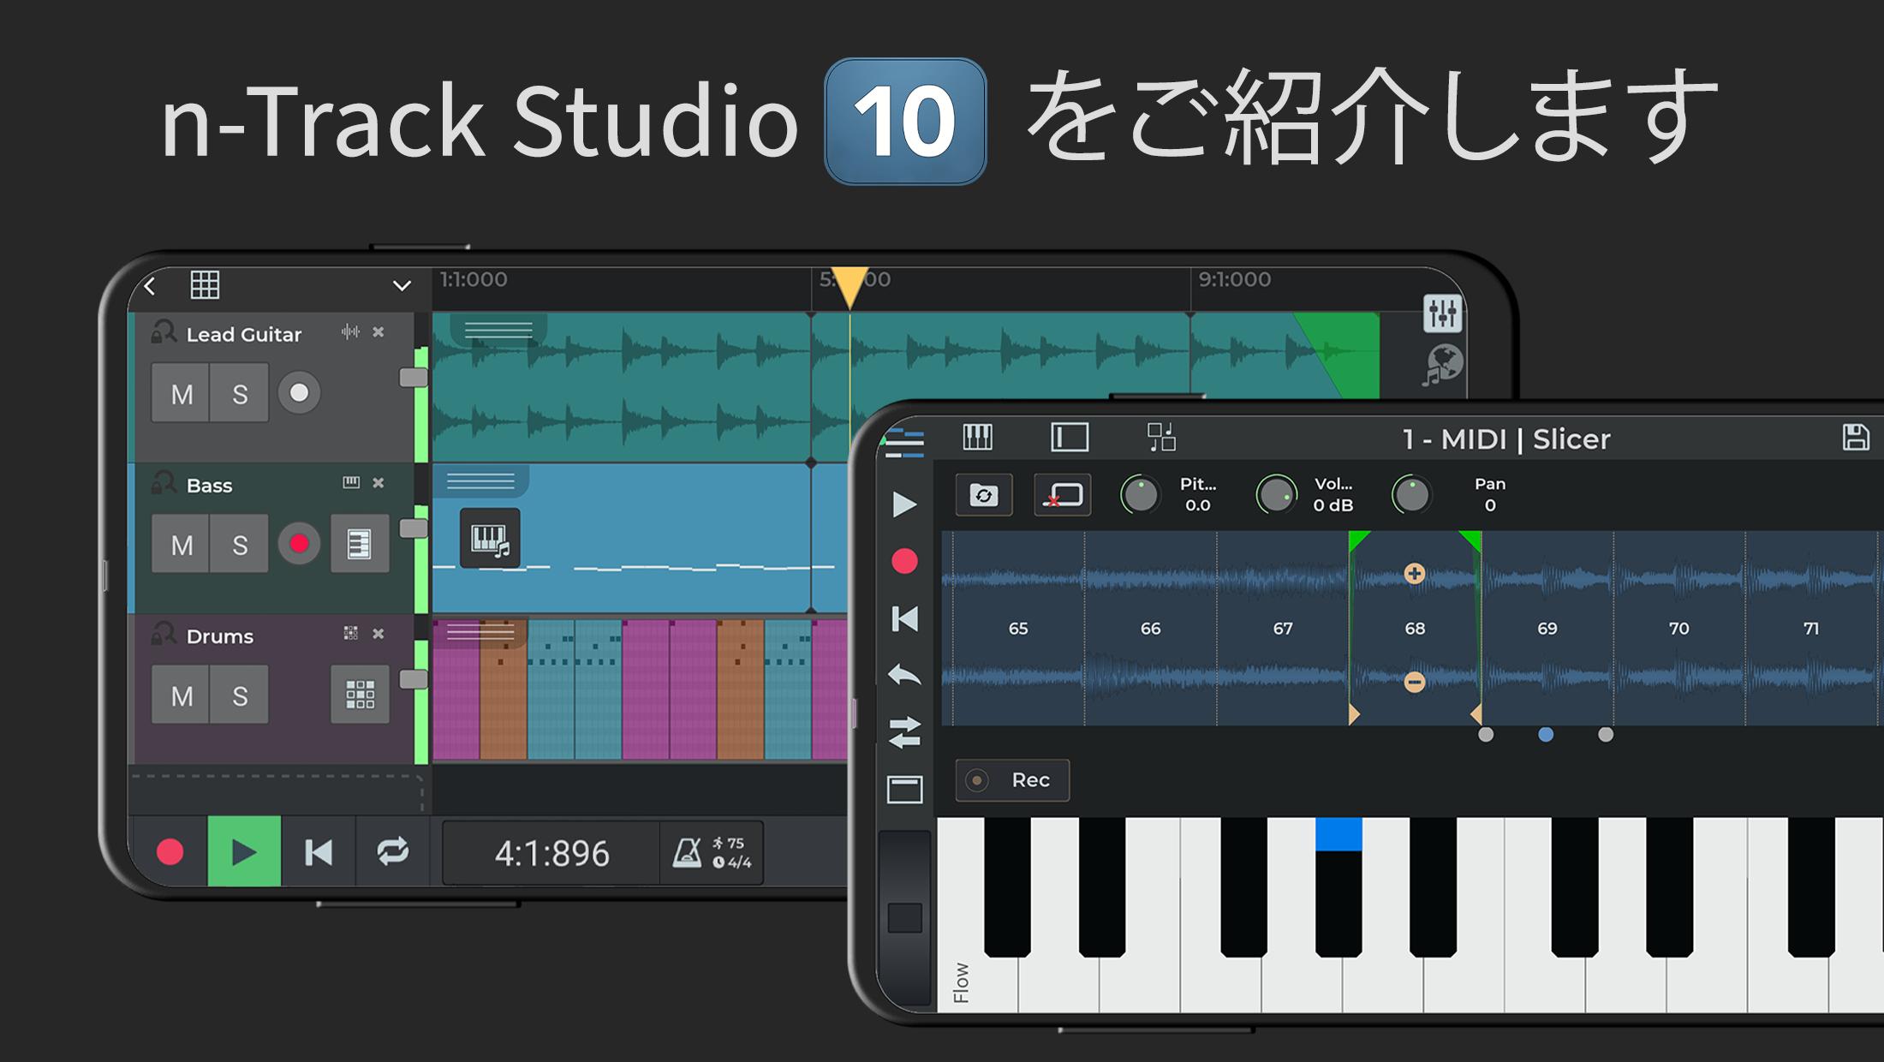Record in the Slicer side transport
This screenshot has height=1062, width=1884.
point(904,562)
